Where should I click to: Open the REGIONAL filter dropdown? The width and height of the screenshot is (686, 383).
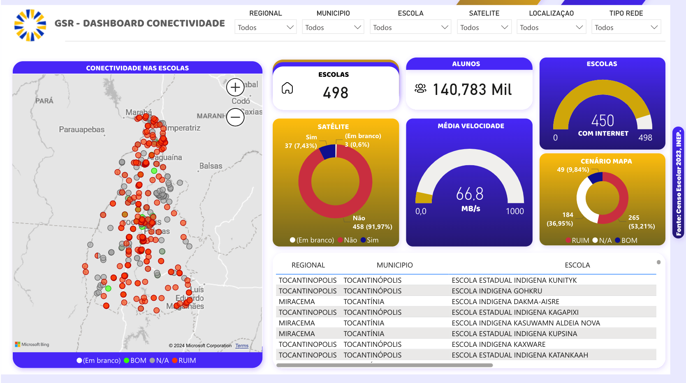[x=266, y=27]
